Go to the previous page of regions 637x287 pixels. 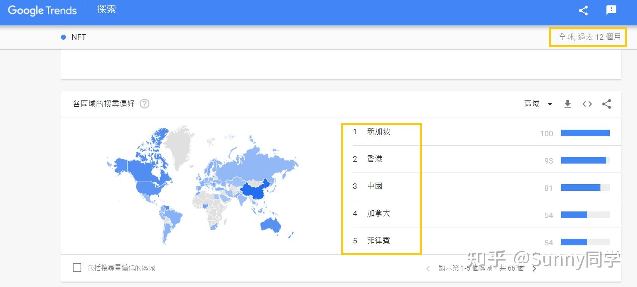pyautogui.click(x=428, y=268)
